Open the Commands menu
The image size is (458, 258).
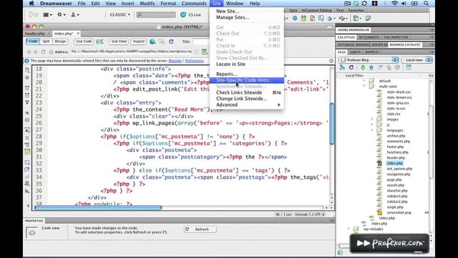[x=194, y=3]
